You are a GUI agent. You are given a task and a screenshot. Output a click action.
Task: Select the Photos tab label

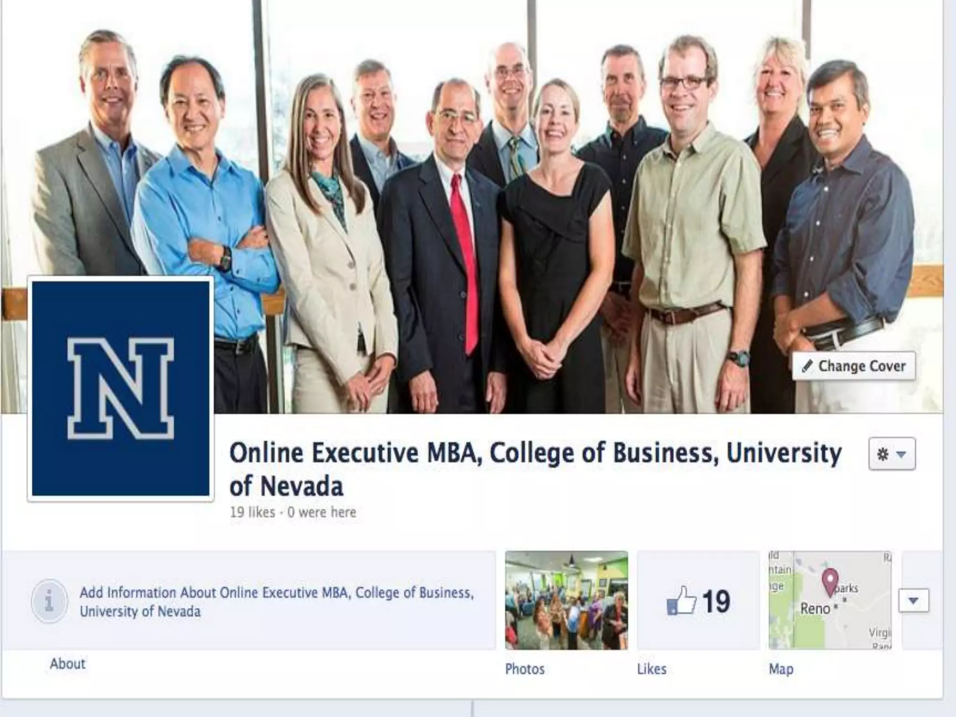point(525,669)
